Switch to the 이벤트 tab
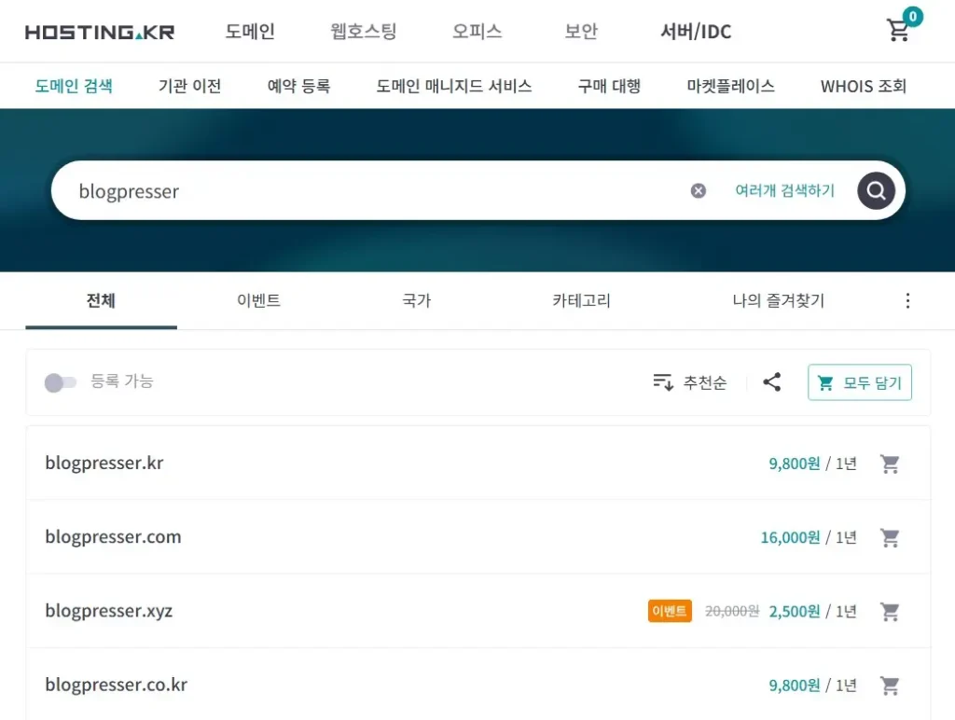 click(x=258, y=301)
